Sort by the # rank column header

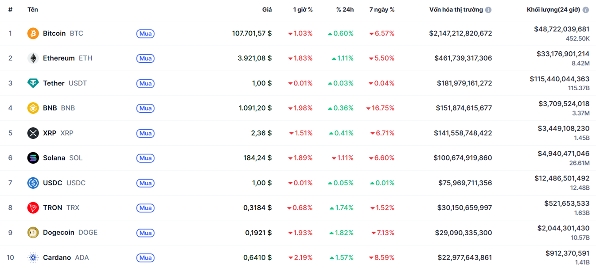click(10, 10)
